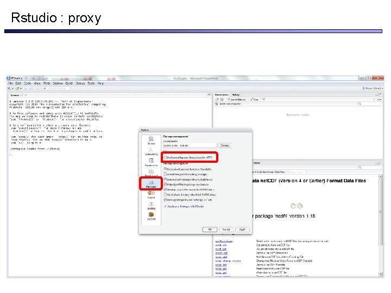Click the refresh icon in Environment toolbar
The image size is (391, 293).
[x=263, y=99]
